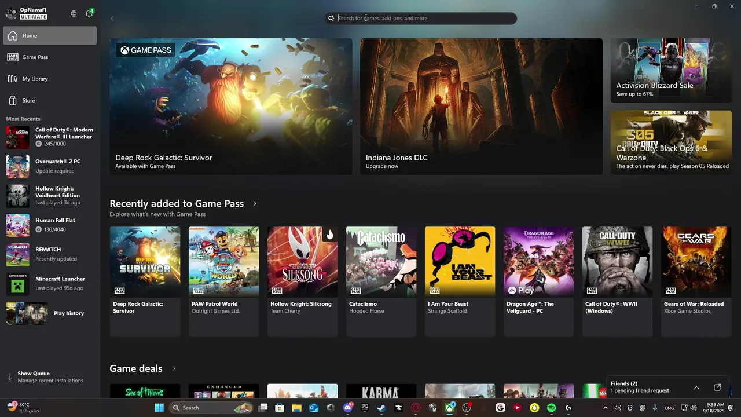Open the Windows Start button
741x417 pixels.
coord(159,408)
